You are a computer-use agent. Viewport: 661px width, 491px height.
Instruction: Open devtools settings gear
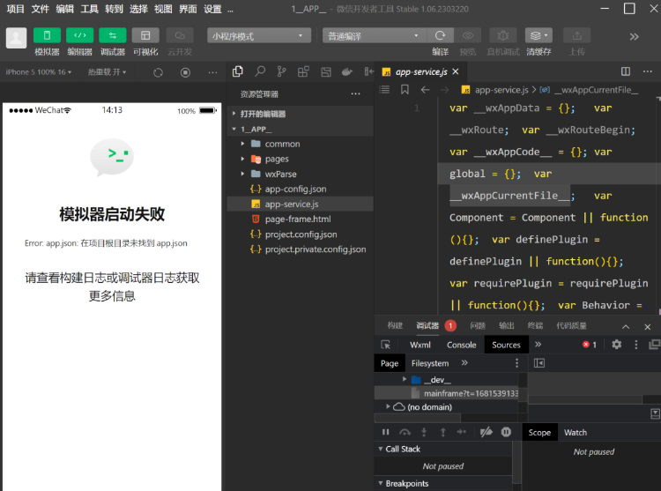(616, 345)
